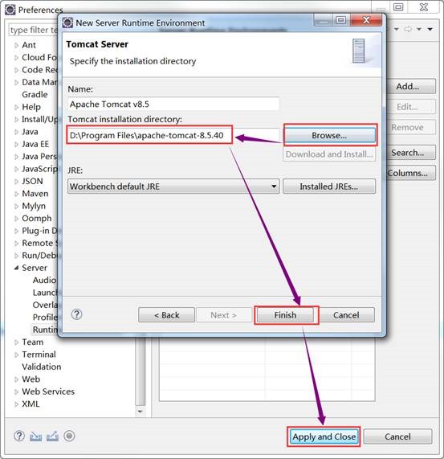This screenshot has width=444, height=459.
Task: Click the help icon in Preferences window bottom
Action: pyautogui.click(x=19, y=436)
